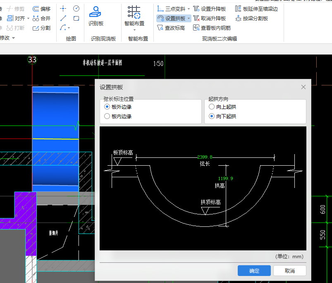Click the 非机动车坡道一层平面图 title
Viewport: 332px width, 283px height.
102,63
